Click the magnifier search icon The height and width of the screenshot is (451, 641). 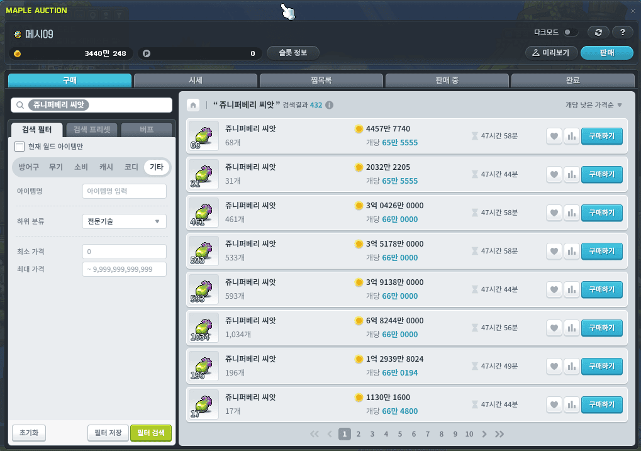(x=20, y=105)
